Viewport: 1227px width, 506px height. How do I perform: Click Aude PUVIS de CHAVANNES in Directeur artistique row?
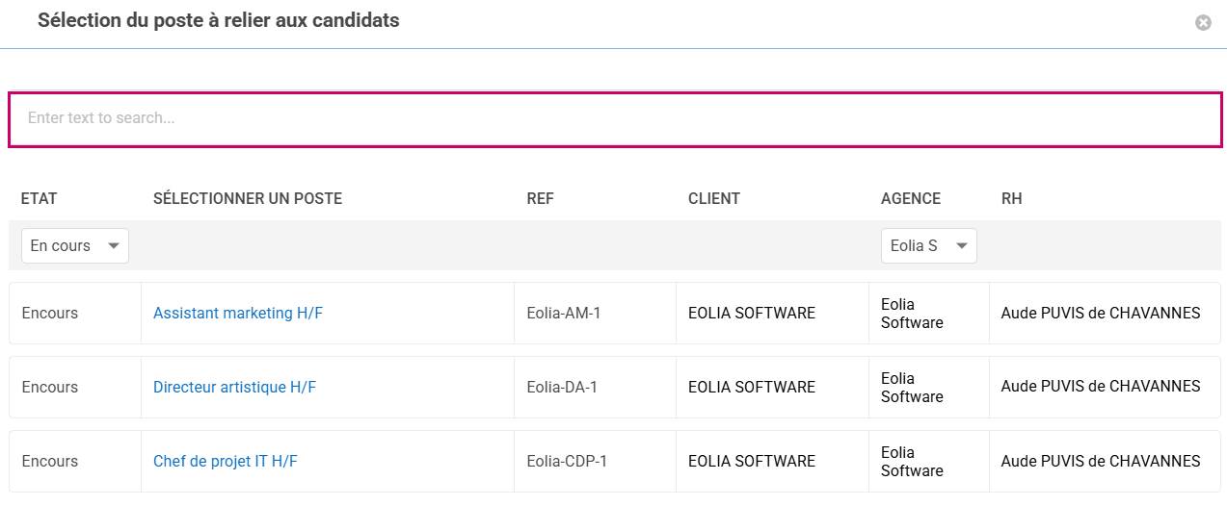point(1101,388)
